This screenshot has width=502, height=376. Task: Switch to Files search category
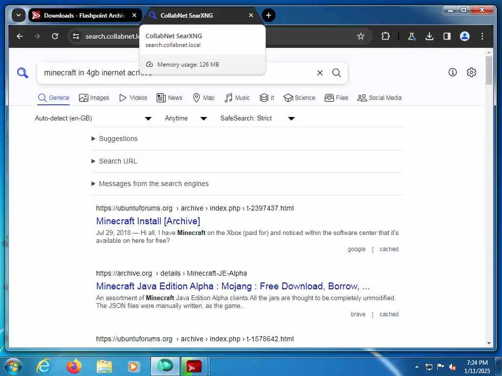[x=336, y=98]
